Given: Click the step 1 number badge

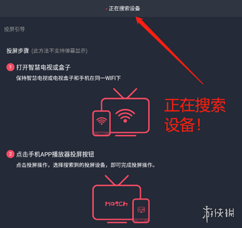Looking at the screenshot, I should [x=10, y=67].
